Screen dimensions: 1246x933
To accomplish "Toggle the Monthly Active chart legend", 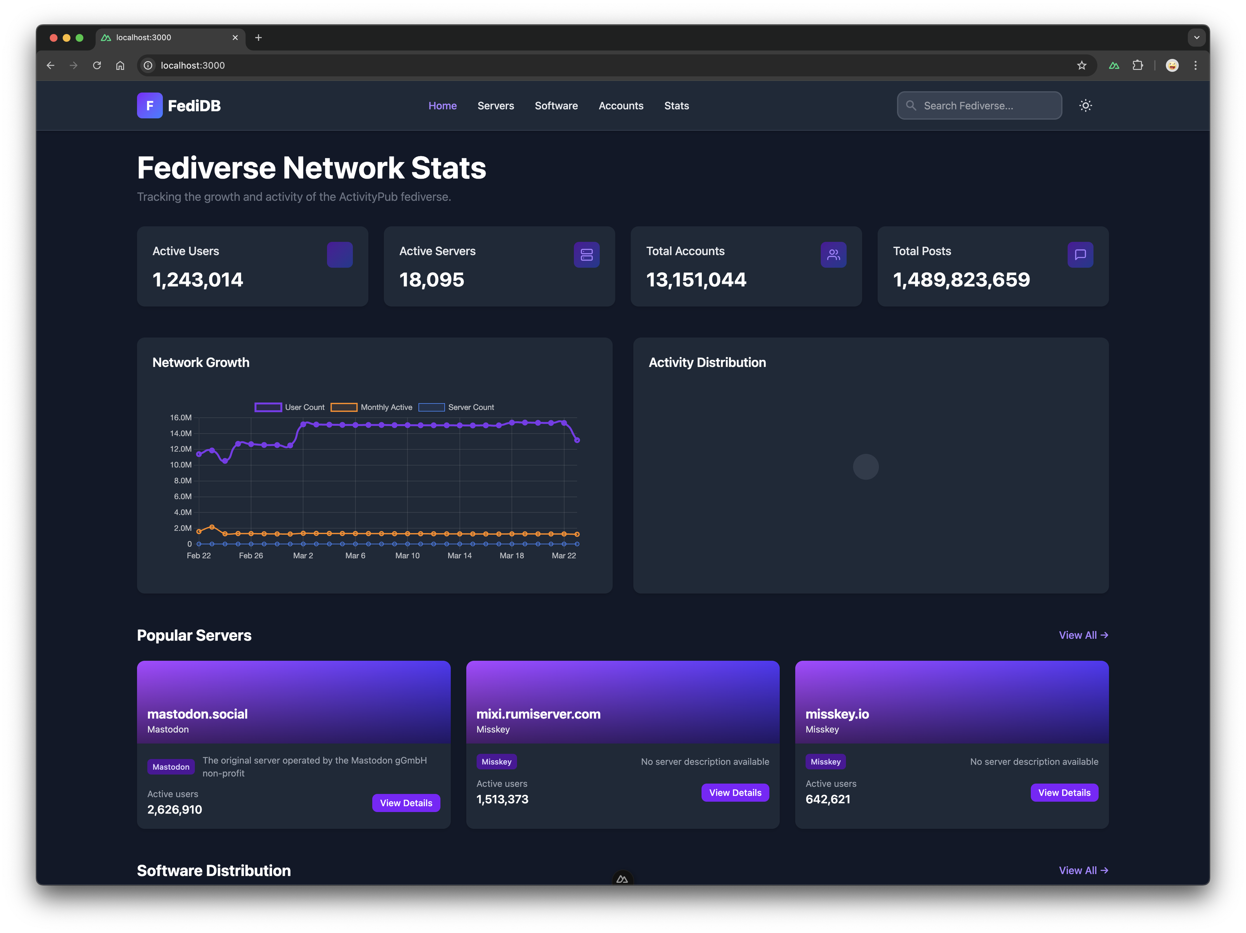I will (371, 407).
